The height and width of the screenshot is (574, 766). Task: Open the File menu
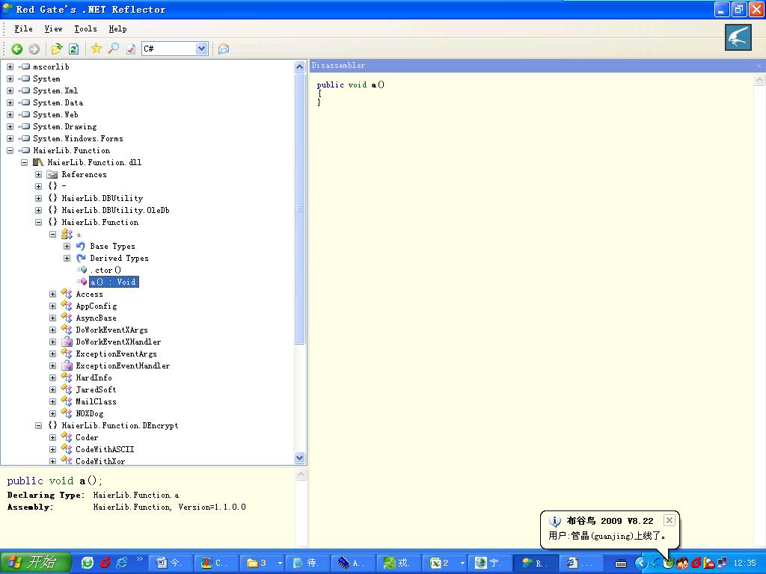click(23, 29)
